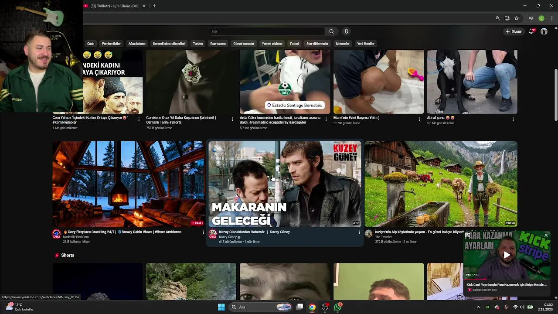Open The Traveler channel avatar

(x=369, y=234)
